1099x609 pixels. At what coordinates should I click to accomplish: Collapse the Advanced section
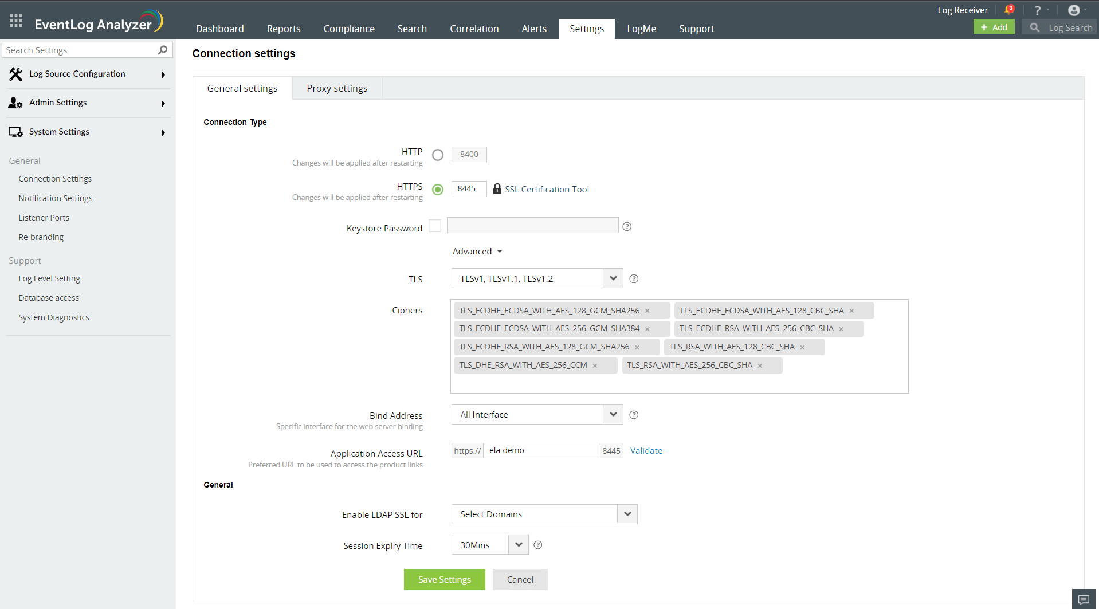pos(477,252)
